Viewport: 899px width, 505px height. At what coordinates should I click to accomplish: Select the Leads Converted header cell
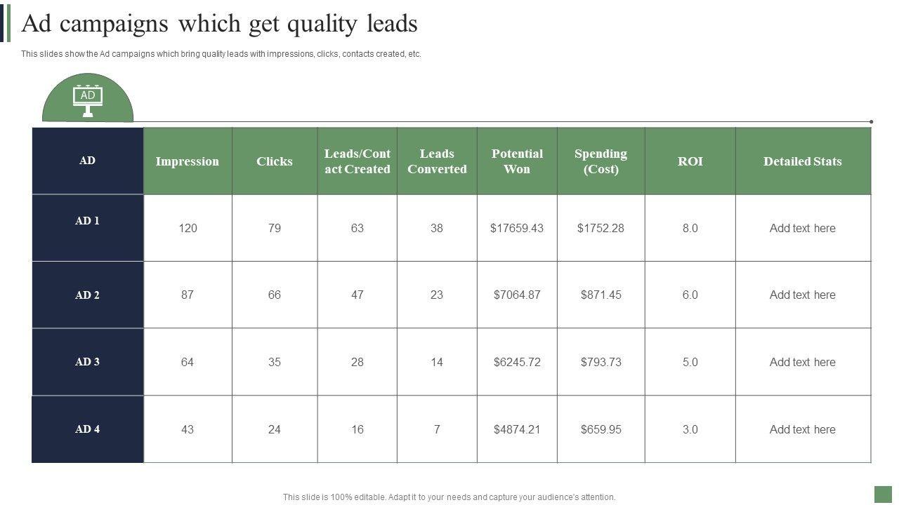coord(437,161)
